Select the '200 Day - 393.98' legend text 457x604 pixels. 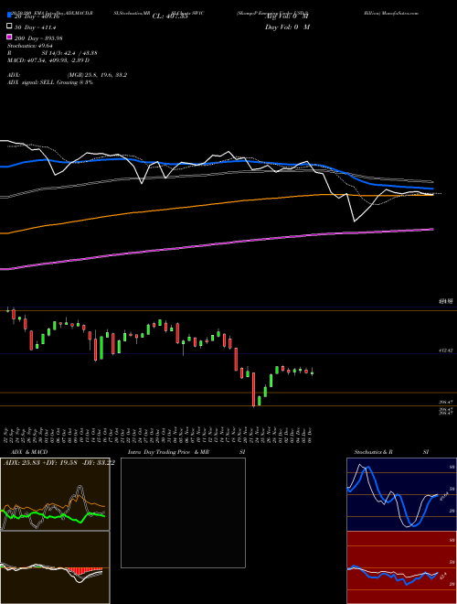click(x=39, y=38)
